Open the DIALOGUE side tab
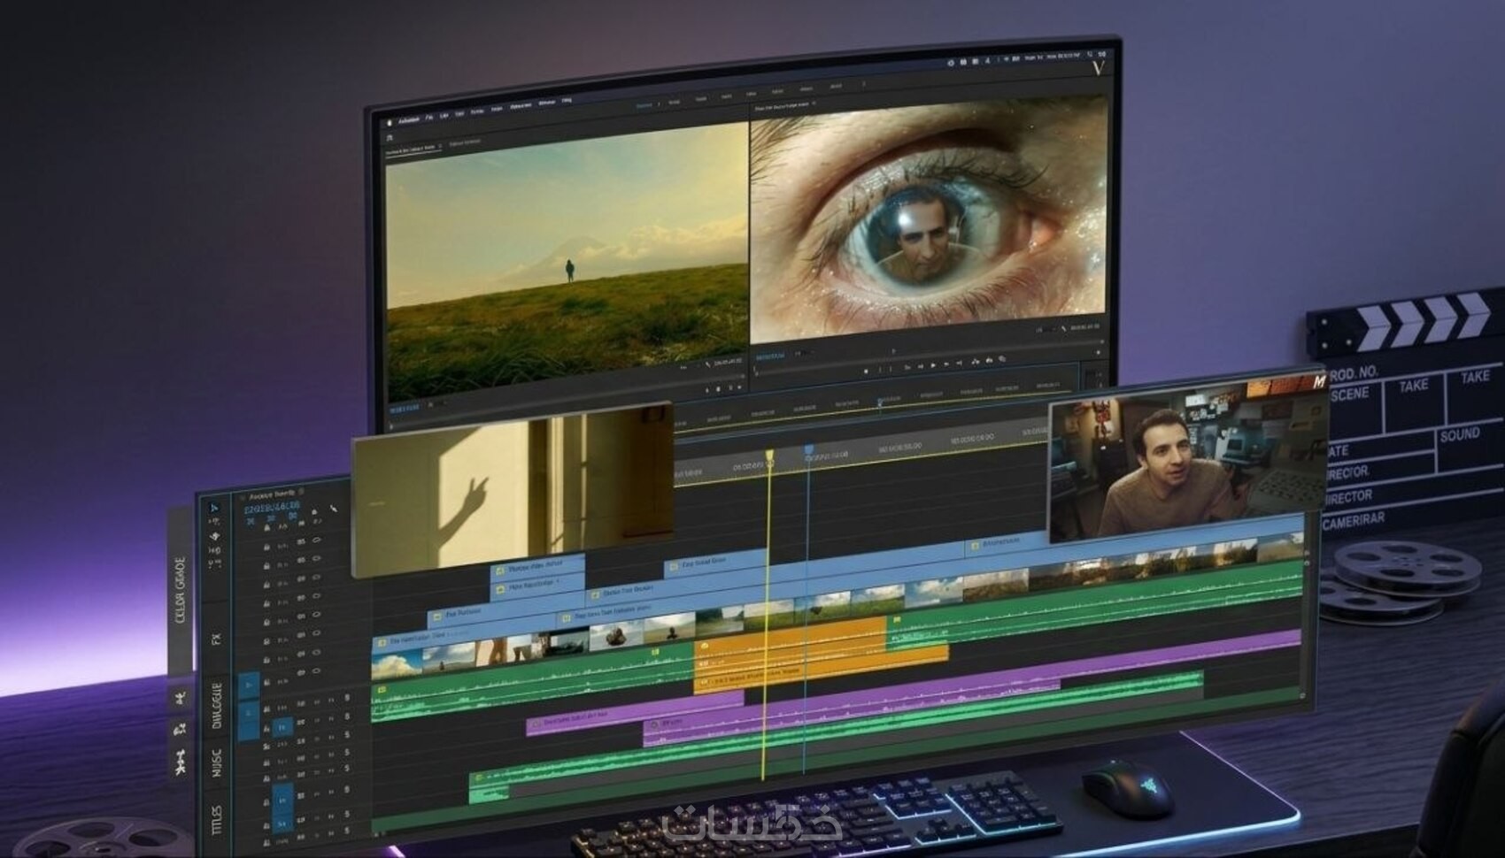This screenshot has height=858, width=1505. pyautogui.click(x=218, y=705)
